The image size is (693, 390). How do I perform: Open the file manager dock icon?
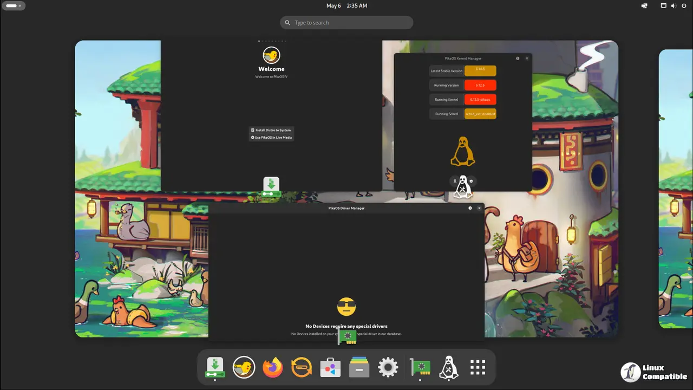click(359, 368)
